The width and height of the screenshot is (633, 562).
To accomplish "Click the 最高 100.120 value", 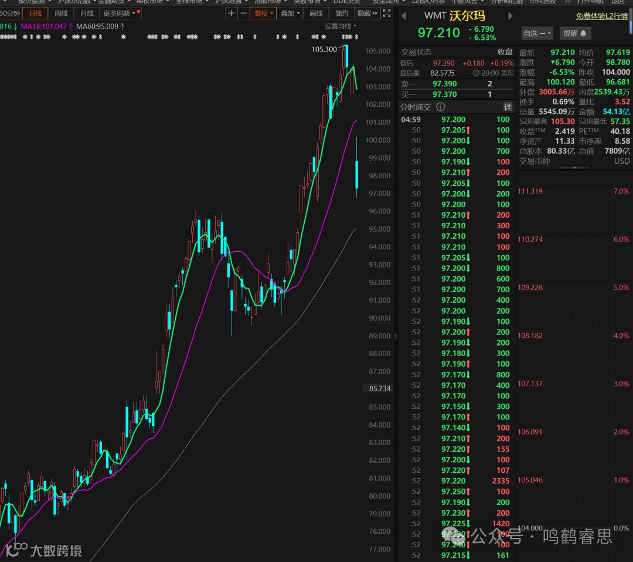I will pos(560,82).
